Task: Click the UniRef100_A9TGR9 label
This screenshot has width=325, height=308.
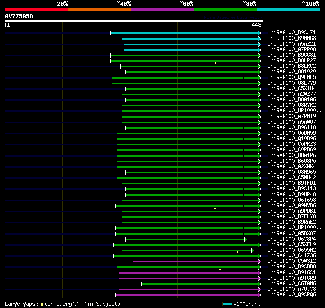Action: (291, 278)
